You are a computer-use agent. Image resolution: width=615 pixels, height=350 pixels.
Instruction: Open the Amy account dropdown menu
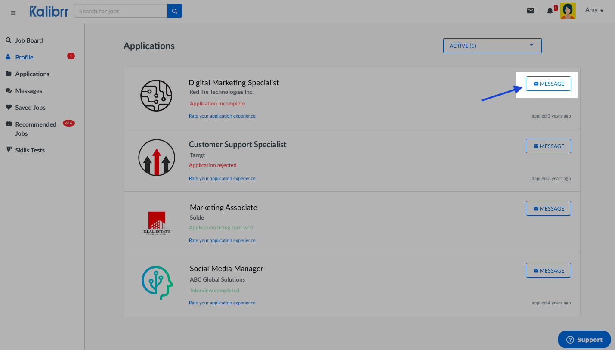(594, 10)
